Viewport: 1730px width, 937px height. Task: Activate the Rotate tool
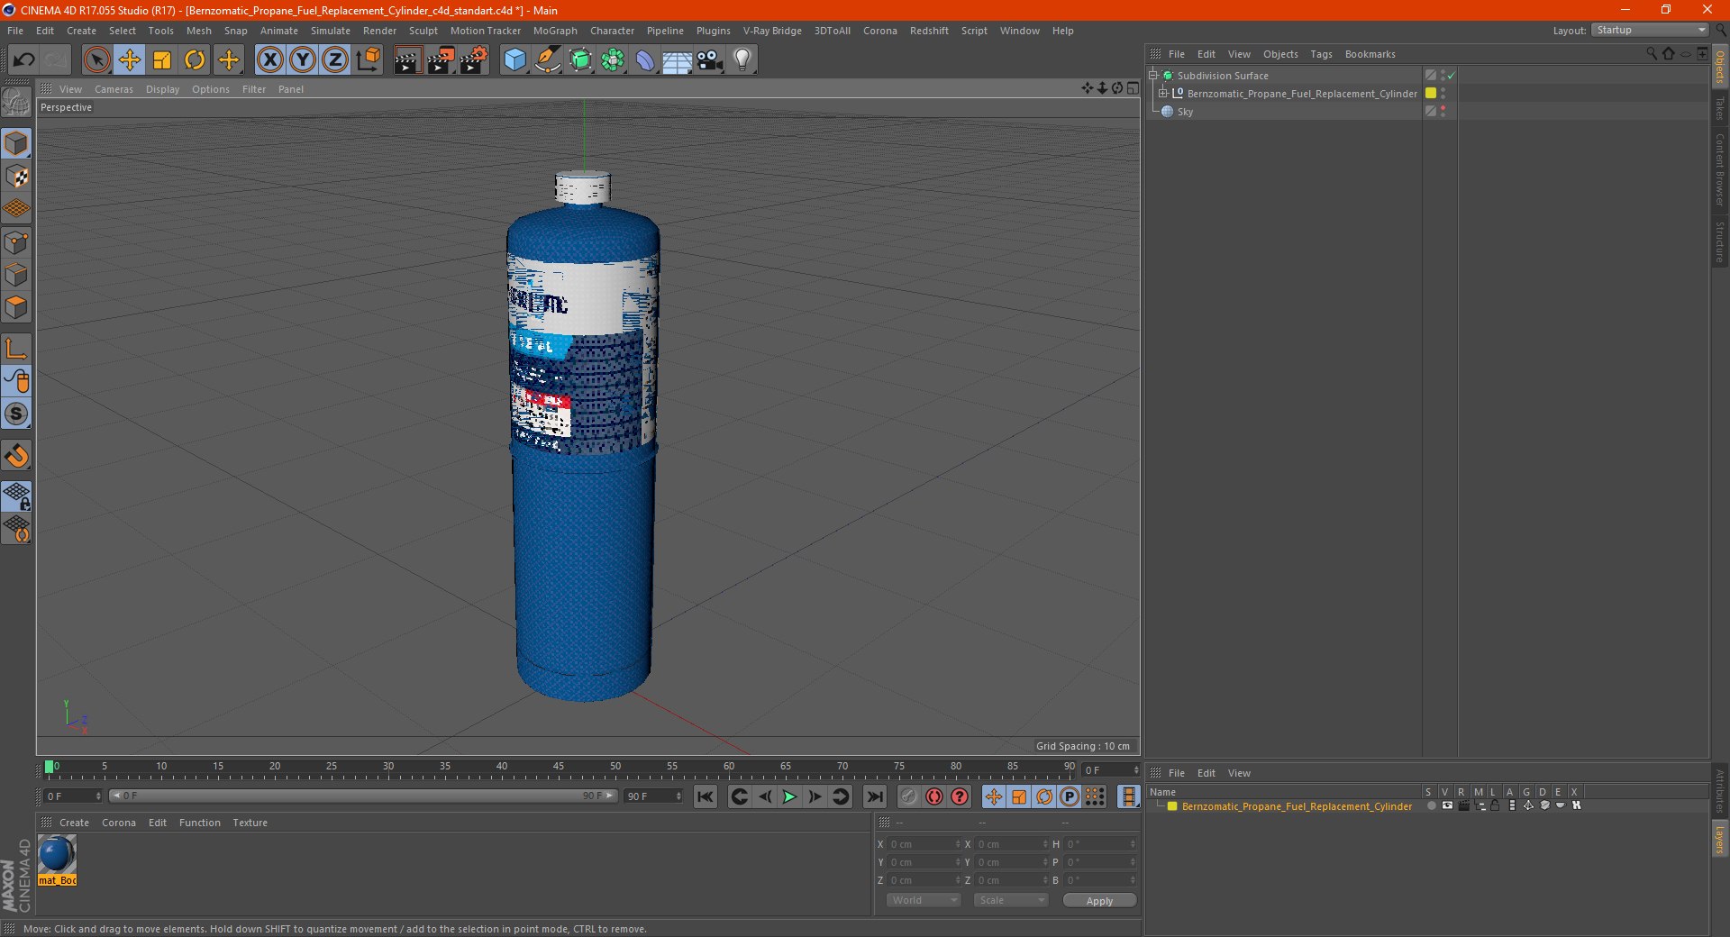click(x=195, y=60)
